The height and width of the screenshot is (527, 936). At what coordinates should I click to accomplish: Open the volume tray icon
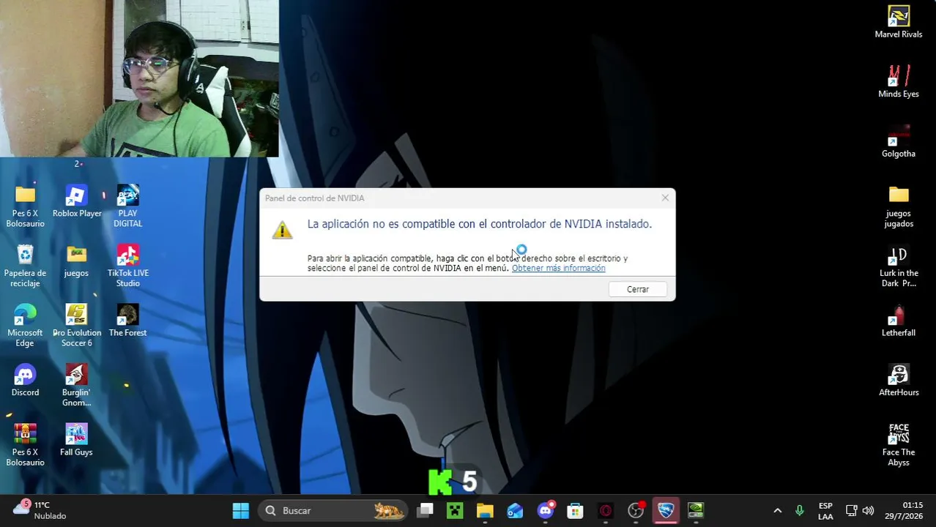(x=868, y=510)
